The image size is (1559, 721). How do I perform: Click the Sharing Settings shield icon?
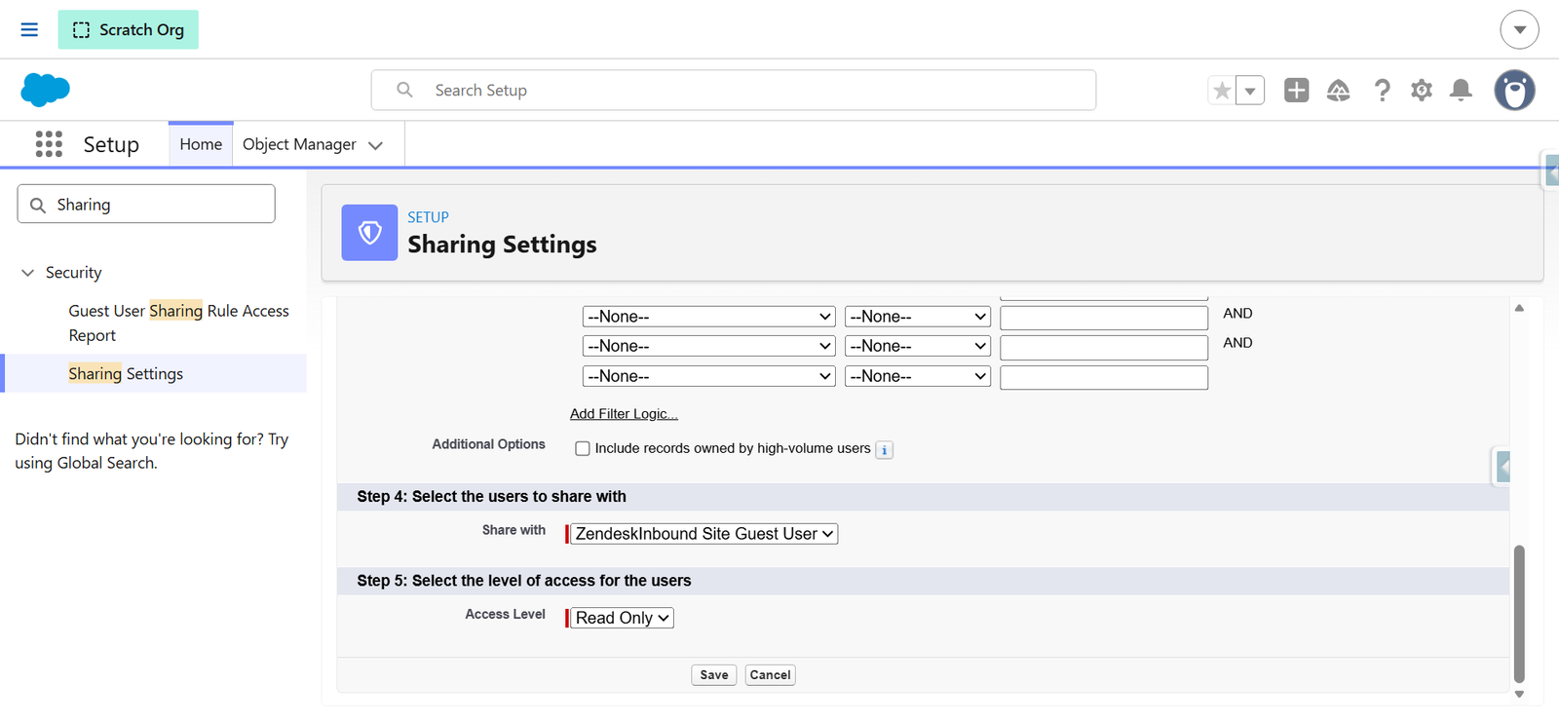click(x=369, y=232)
